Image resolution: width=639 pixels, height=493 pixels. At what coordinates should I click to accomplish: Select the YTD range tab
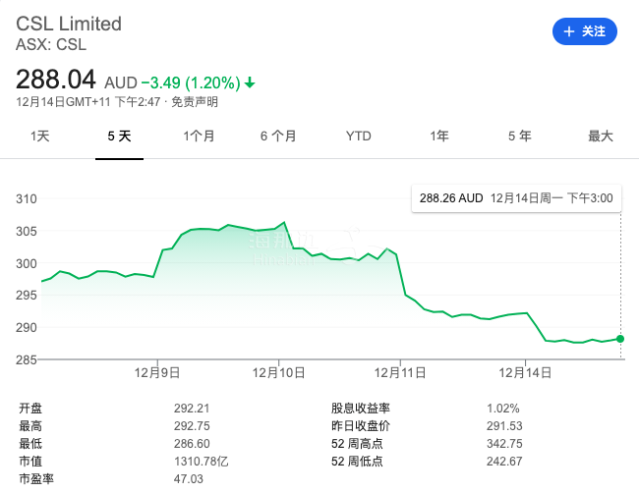(359, 136)
